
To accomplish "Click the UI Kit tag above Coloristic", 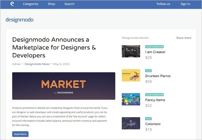I will [149, 119].
